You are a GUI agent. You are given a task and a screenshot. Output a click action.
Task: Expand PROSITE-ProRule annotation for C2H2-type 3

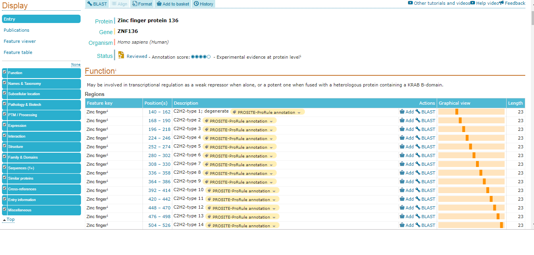239,130
